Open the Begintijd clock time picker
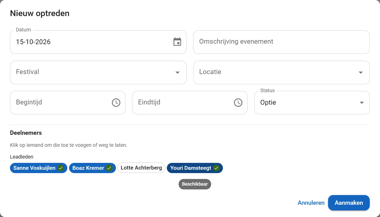 coord(116,103)
